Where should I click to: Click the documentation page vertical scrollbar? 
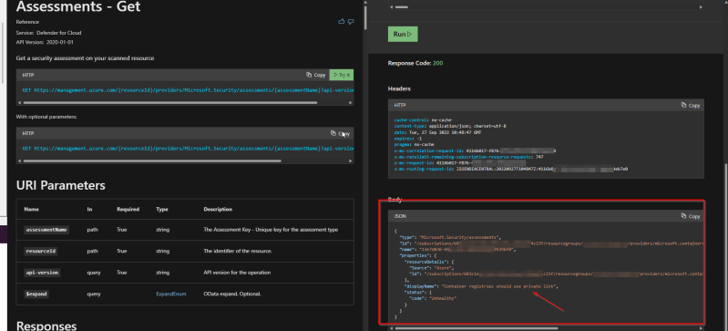[366, 16]
